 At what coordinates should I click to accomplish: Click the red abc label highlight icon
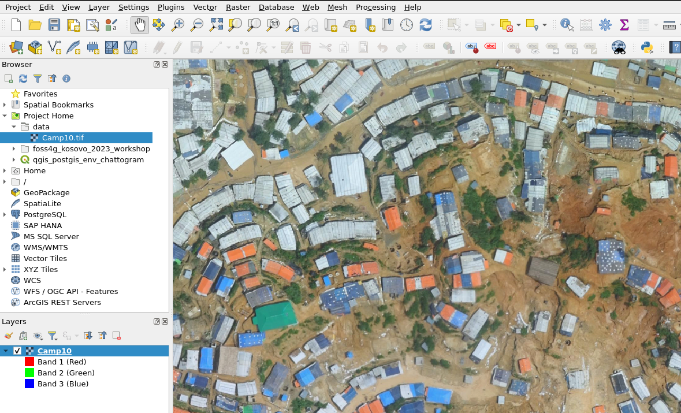(490, 46)
